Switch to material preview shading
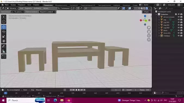This screenshot has width=184, height=103. [144, 8]
